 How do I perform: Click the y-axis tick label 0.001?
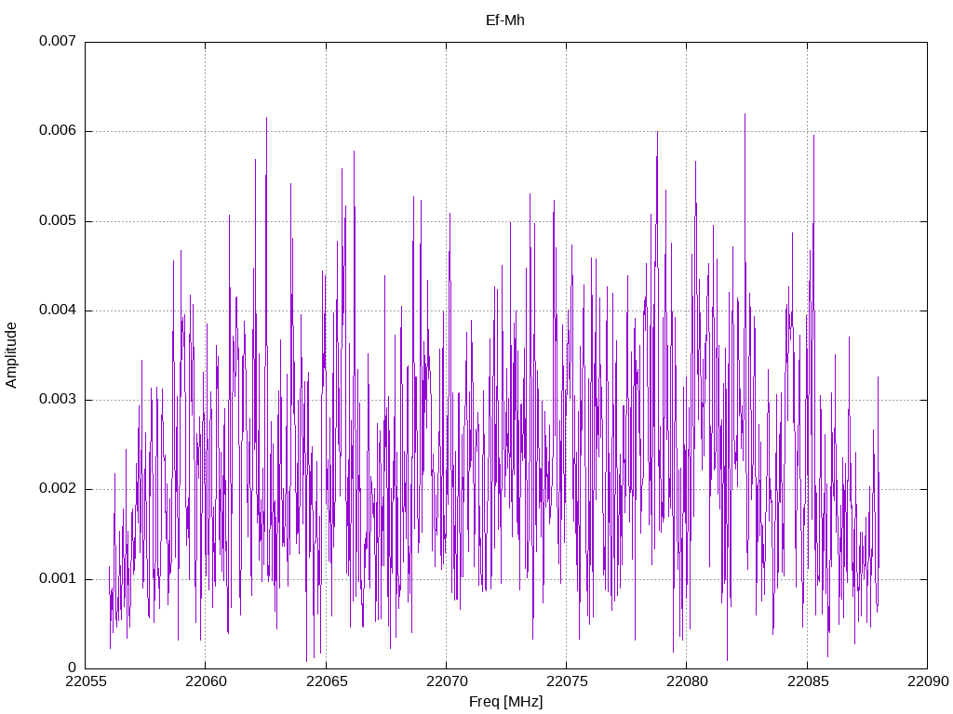(x=58, y=578)
